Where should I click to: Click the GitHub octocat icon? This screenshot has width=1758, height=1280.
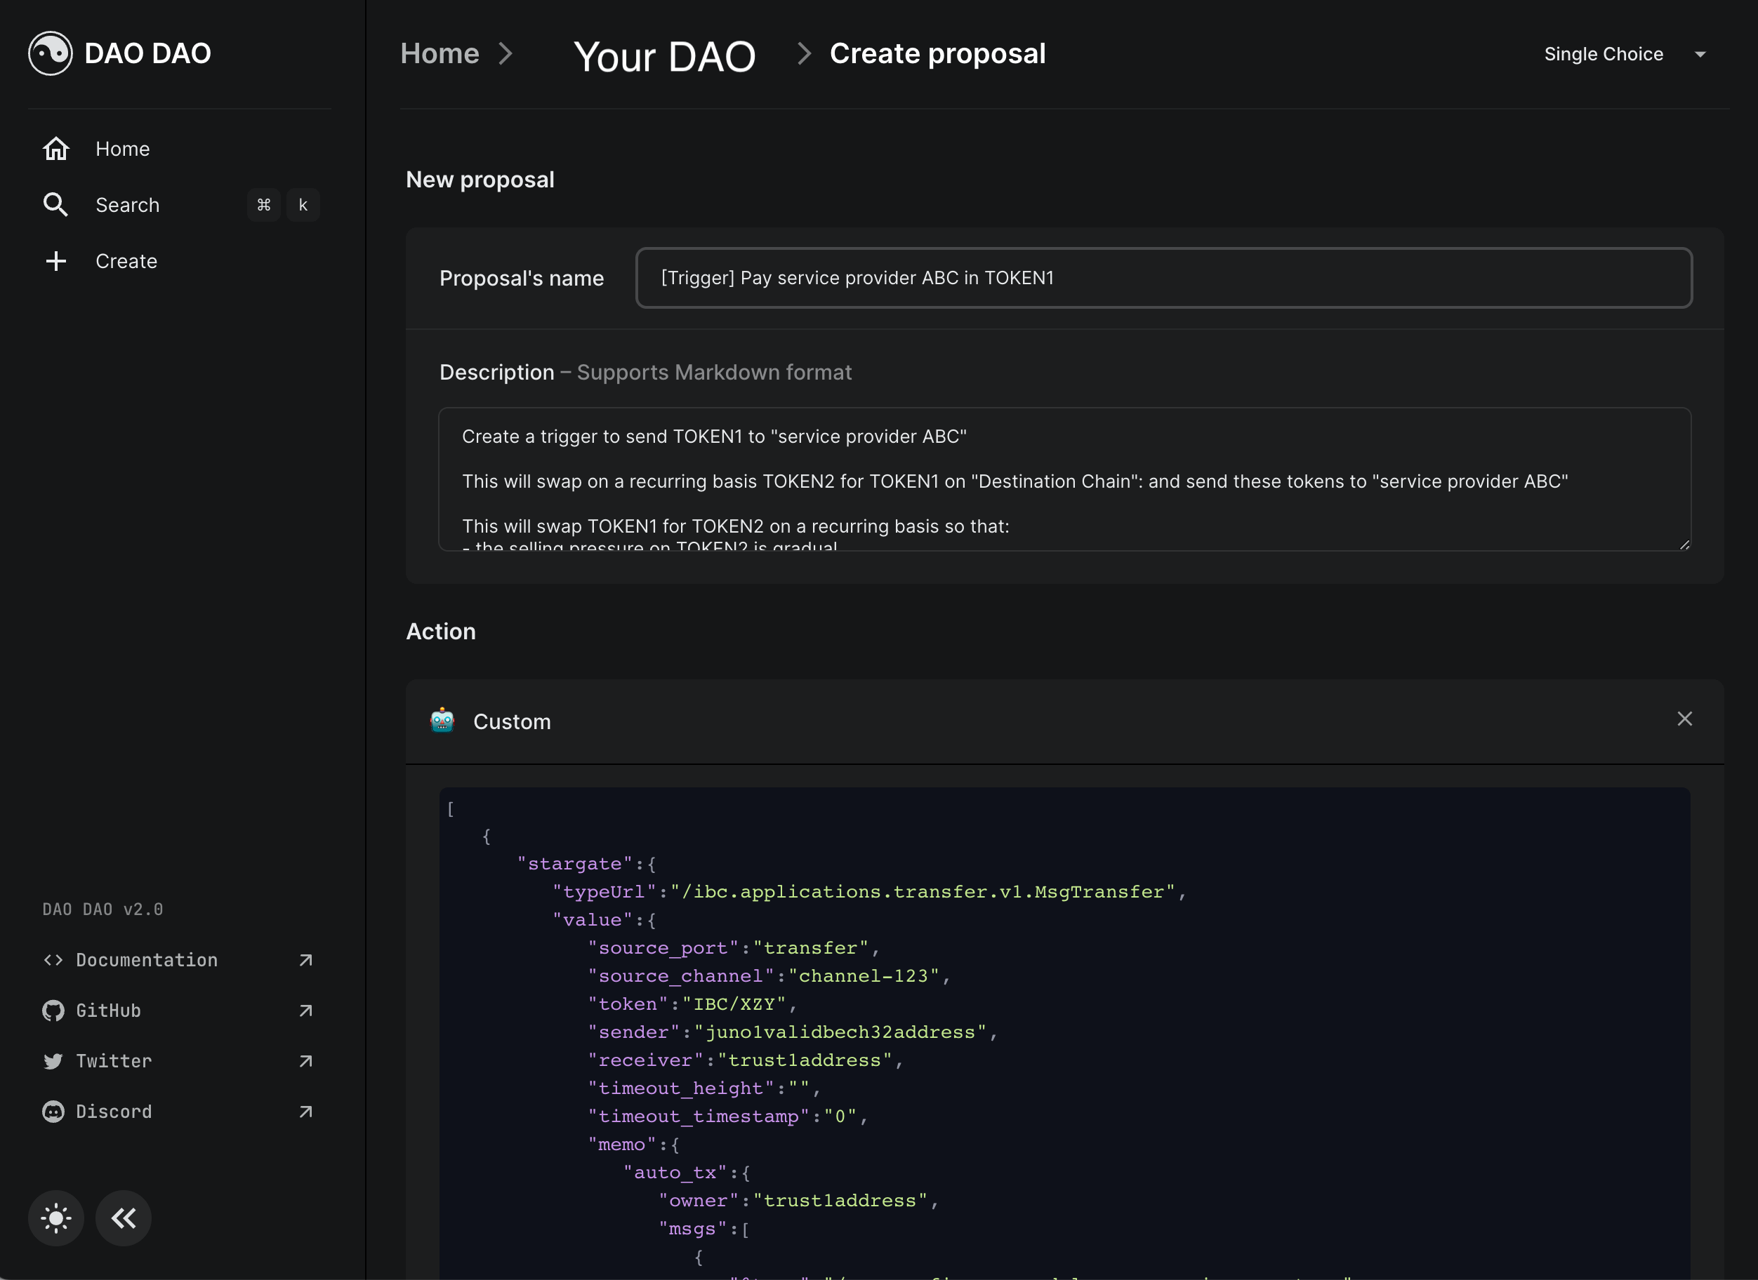[x=53, y=1011]
